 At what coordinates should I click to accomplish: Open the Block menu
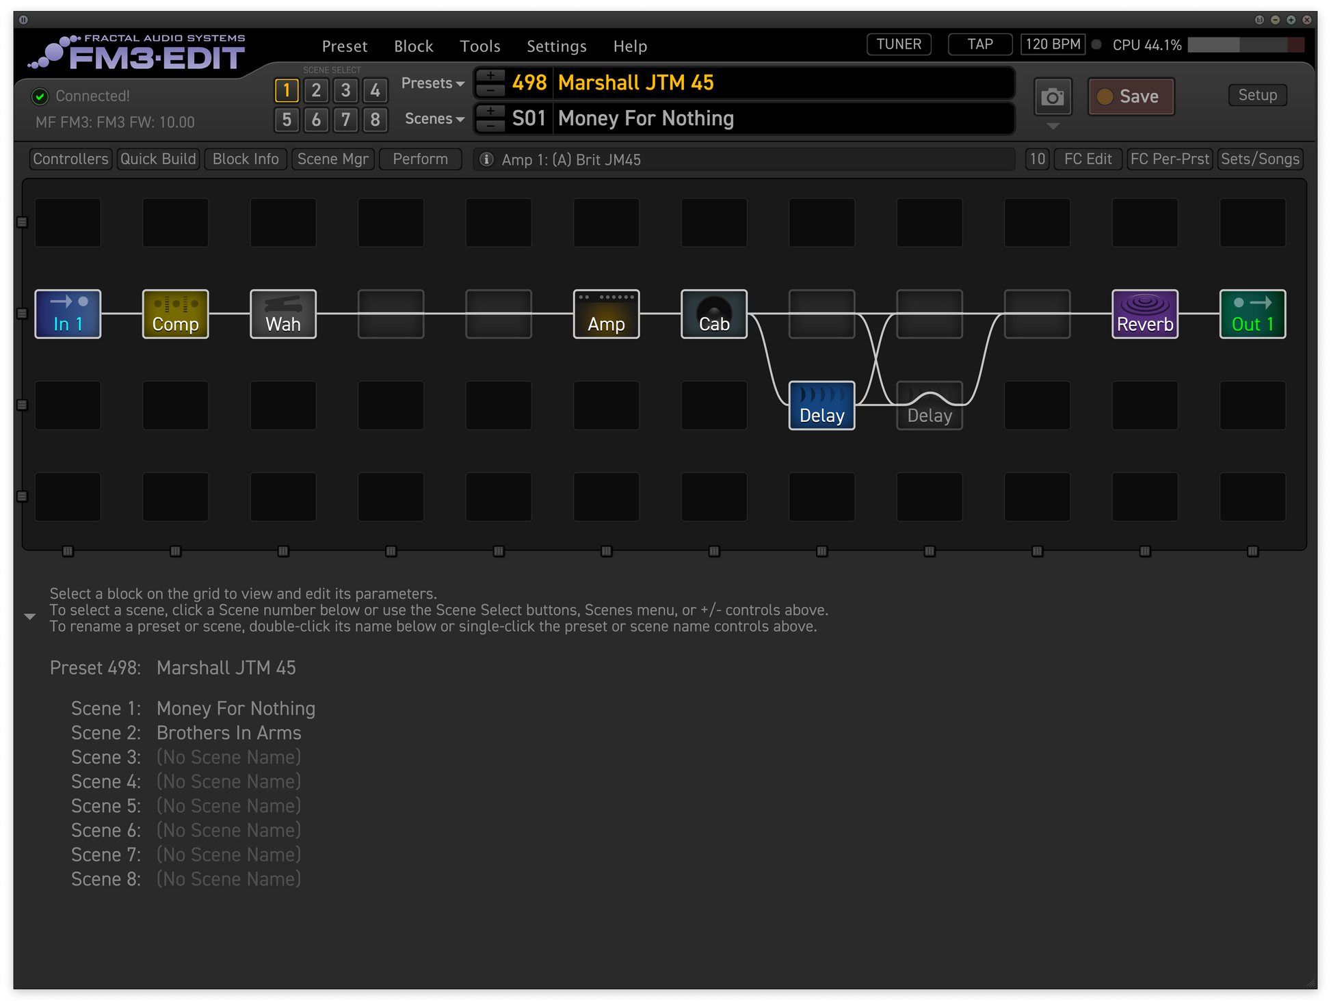413,46
